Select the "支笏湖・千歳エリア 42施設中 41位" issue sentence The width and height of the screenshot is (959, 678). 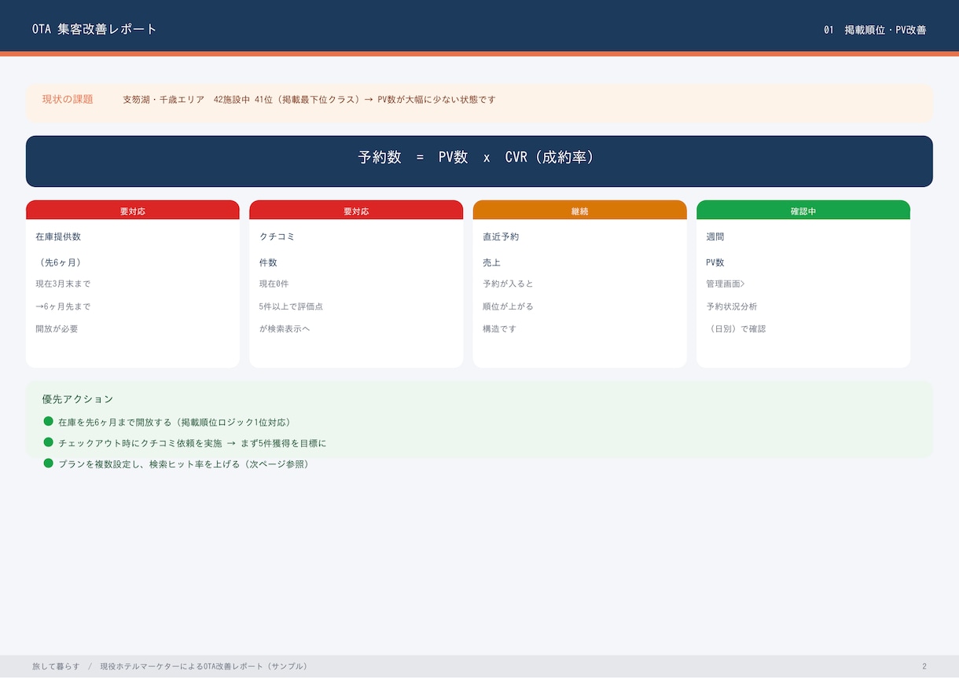309,100
